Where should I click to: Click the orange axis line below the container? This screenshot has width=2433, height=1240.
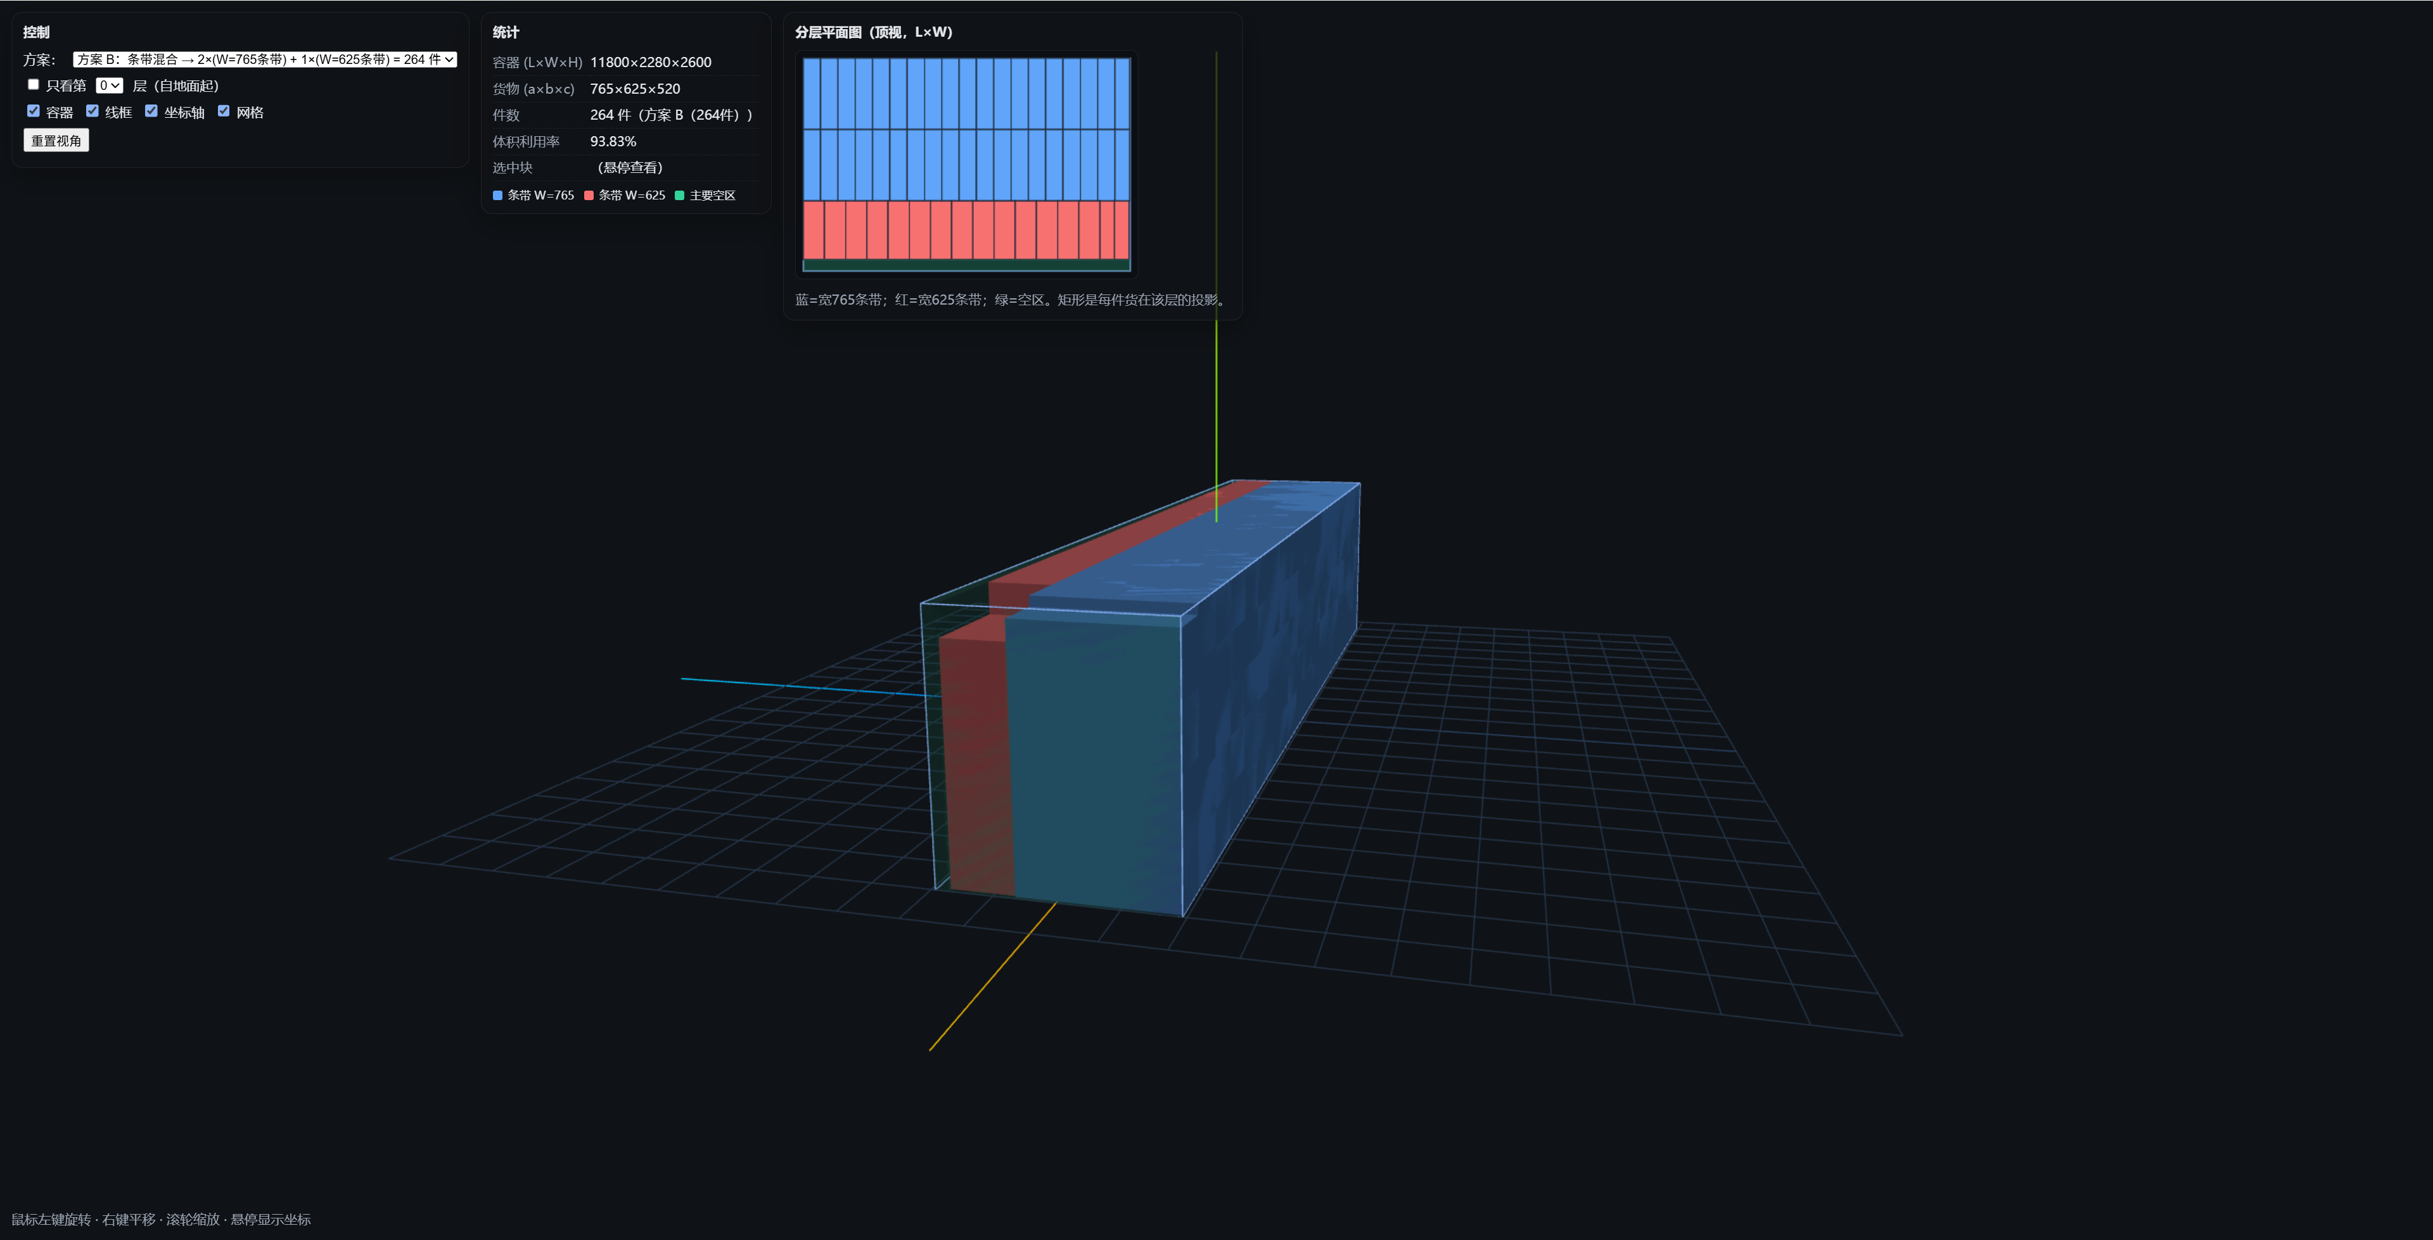(x=992, y=977)
